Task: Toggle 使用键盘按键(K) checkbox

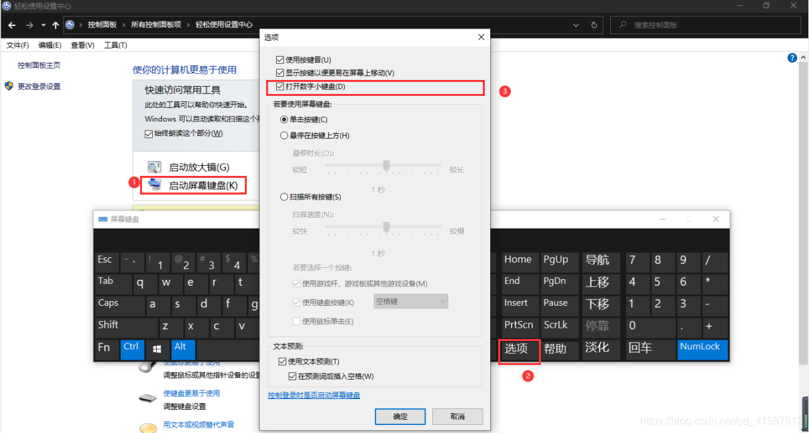Action: pyautogui.click(x=297, y=302)
